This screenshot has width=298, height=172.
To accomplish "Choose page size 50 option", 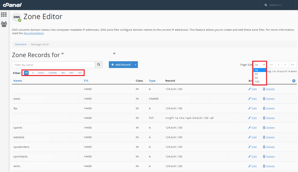I will (260, 78).
